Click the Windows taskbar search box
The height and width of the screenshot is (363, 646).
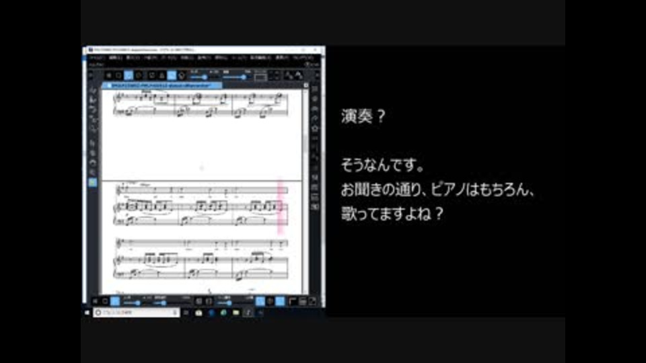pos(137,313)
